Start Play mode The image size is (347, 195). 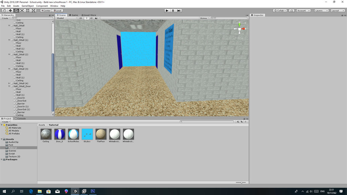(x=167, y=10)
